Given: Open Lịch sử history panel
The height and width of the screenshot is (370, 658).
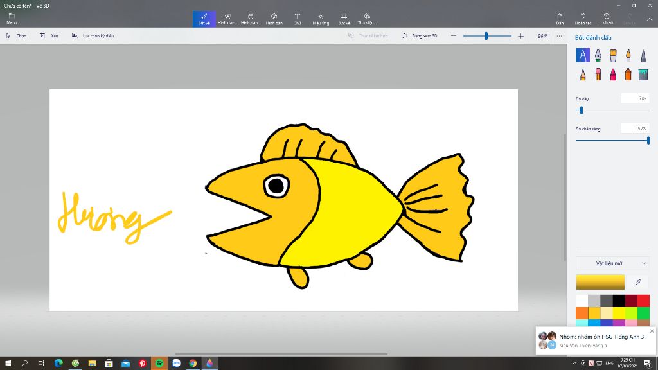Looking at the screenshot, I should pyautogui.click(x=607, y=19).
